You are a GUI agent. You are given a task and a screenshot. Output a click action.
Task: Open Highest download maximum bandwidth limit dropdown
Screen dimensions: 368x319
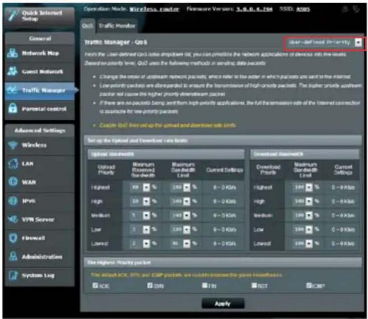click(x=303, y=187)
